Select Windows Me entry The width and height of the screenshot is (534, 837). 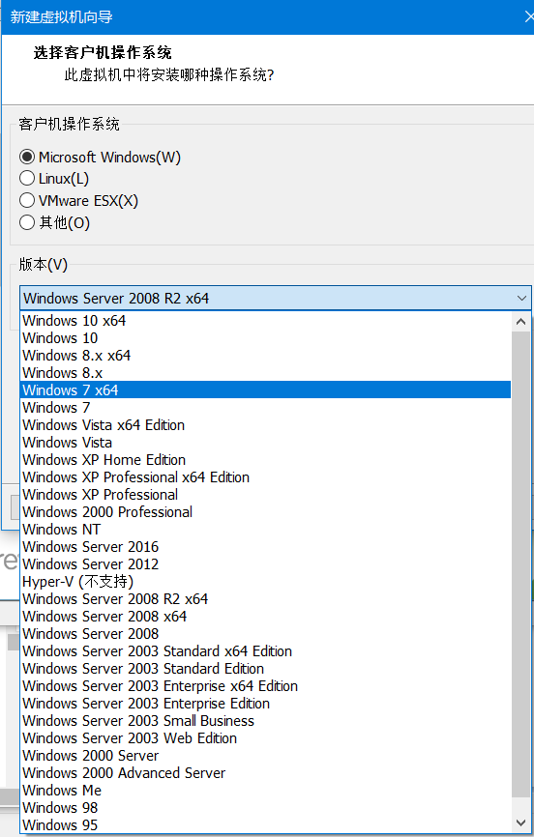[x=266, y=790]
